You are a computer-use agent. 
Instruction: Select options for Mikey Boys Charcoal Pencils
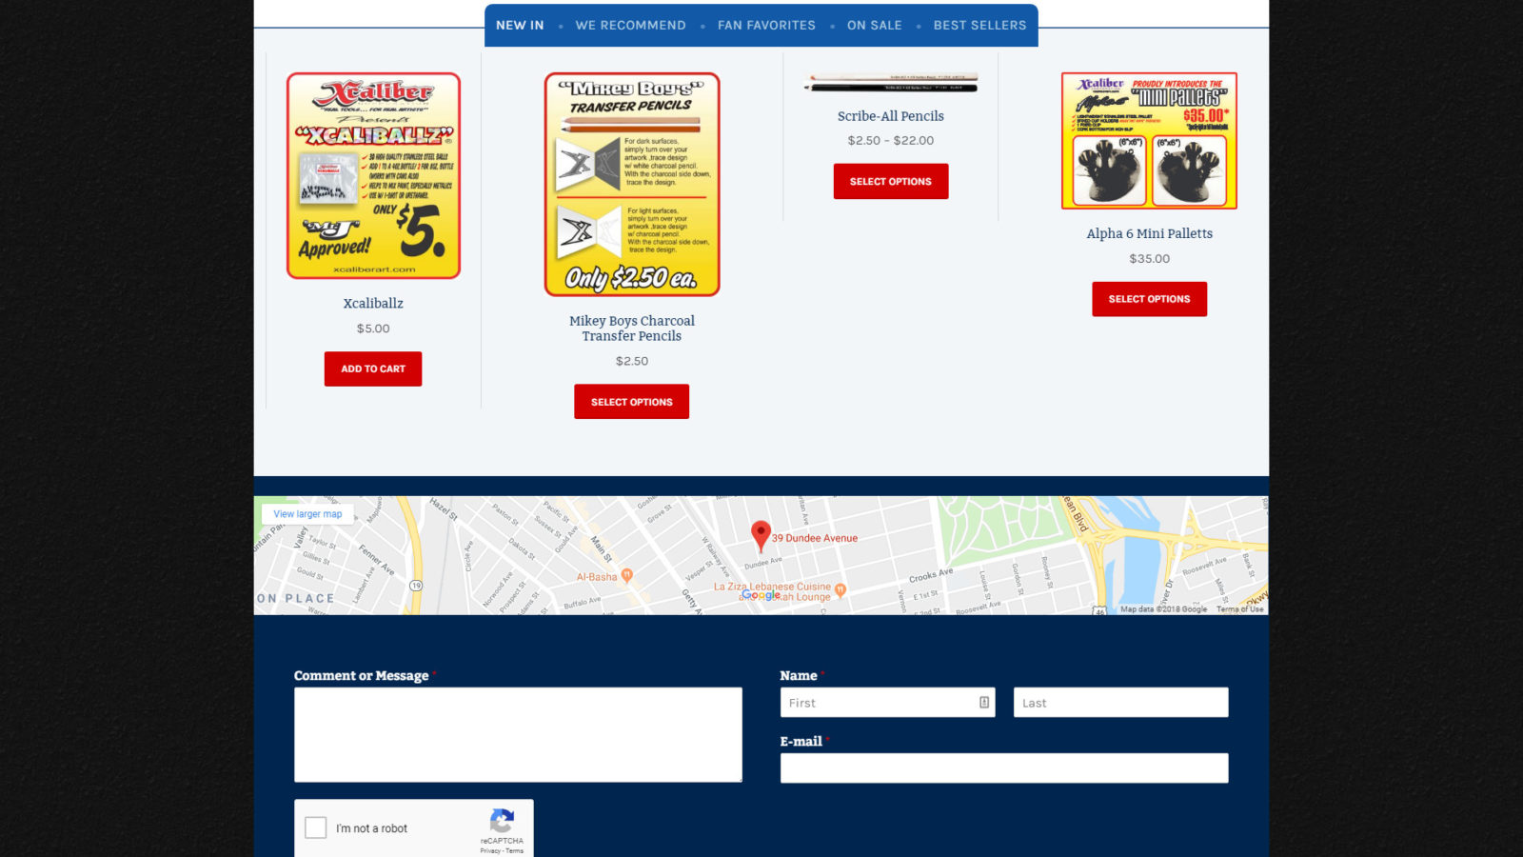pyautogui.click(x=631, y=402)
